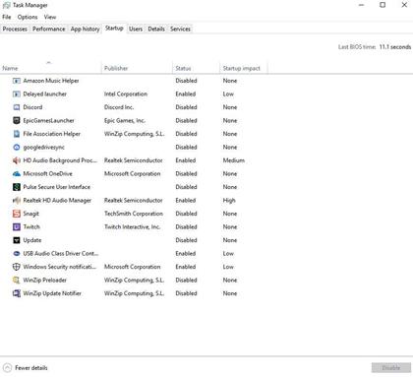Select the Startup tab

click(114, 29)
